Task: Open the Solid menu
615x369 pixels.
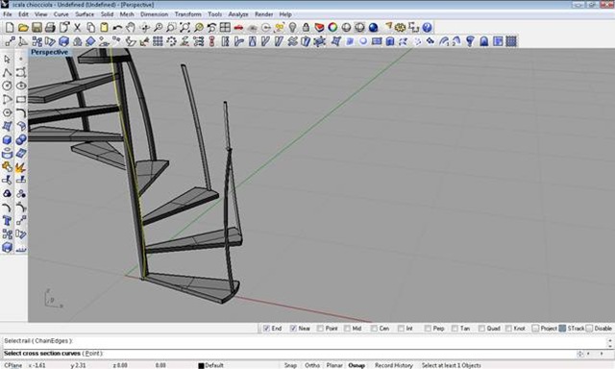Action: click(x=107, y=14)
